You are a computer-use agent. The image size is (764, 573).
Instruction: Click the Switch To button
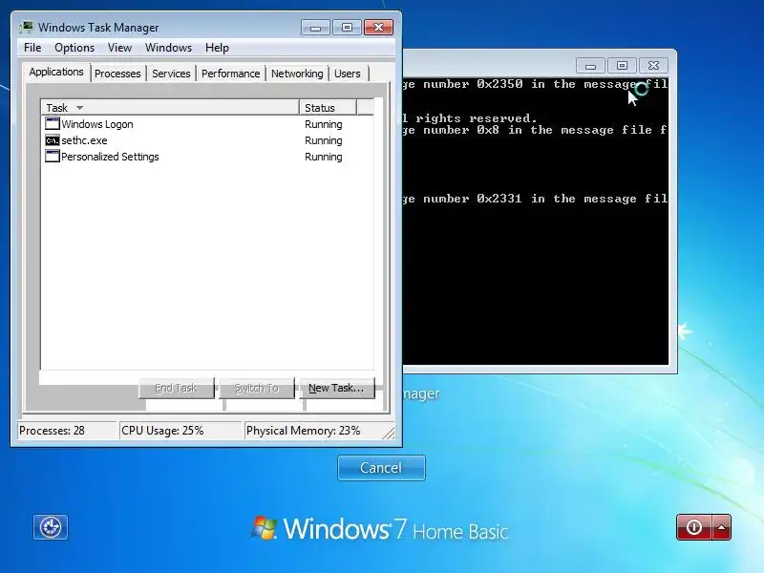[257, 388]
